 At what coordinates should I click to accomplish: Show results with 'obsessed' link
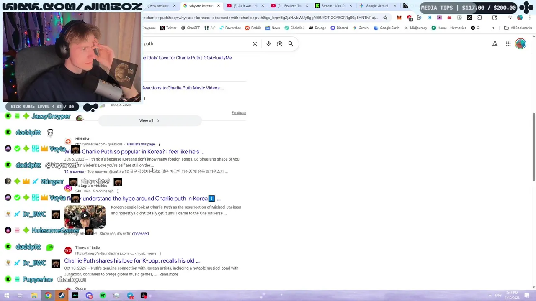coord(140,234)
